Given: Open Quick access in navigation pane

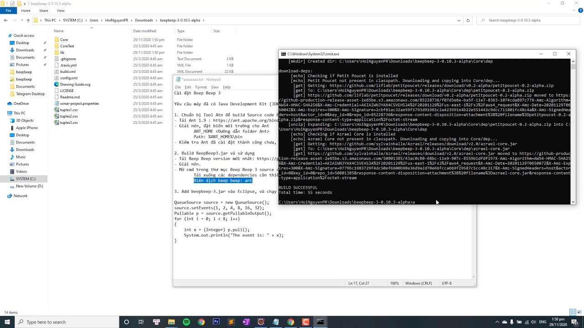Looking at the screenshot, I should (24, 36).
